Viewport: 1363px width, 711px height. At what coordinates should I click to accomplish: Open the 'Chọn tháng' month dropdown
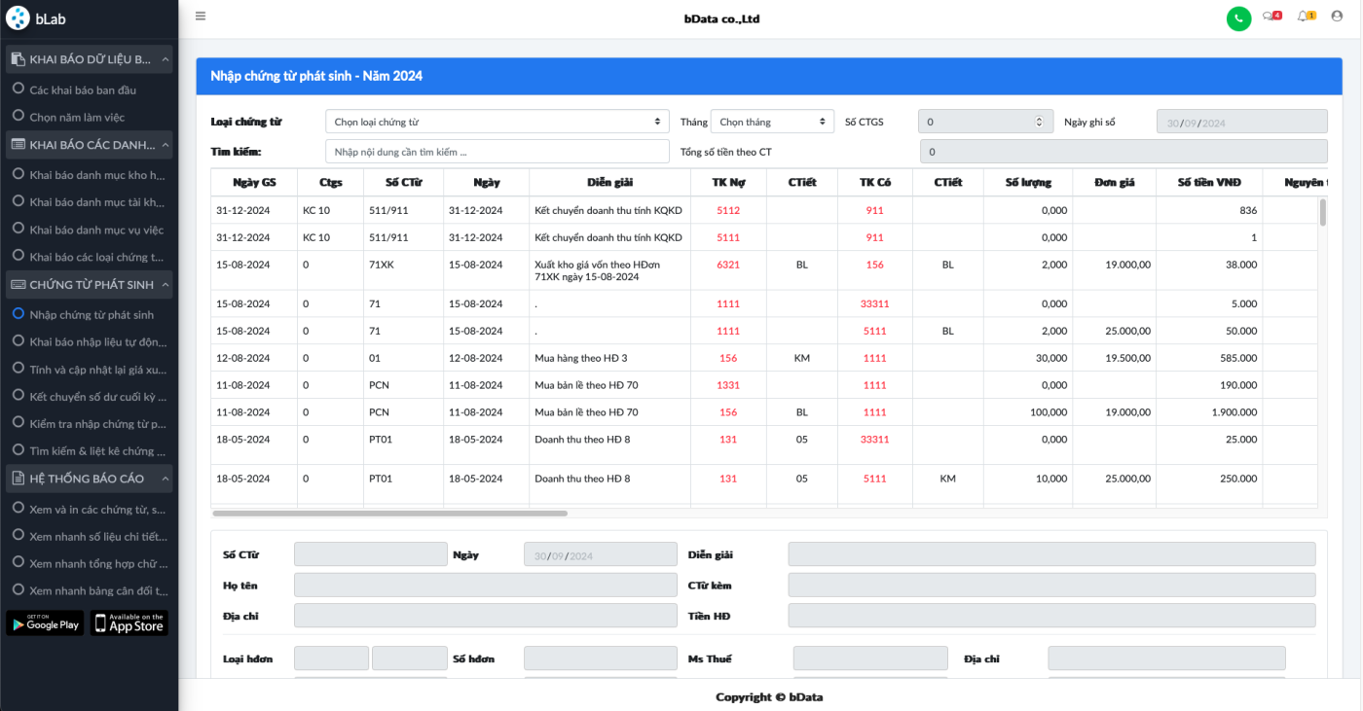(x=772, y=123)
